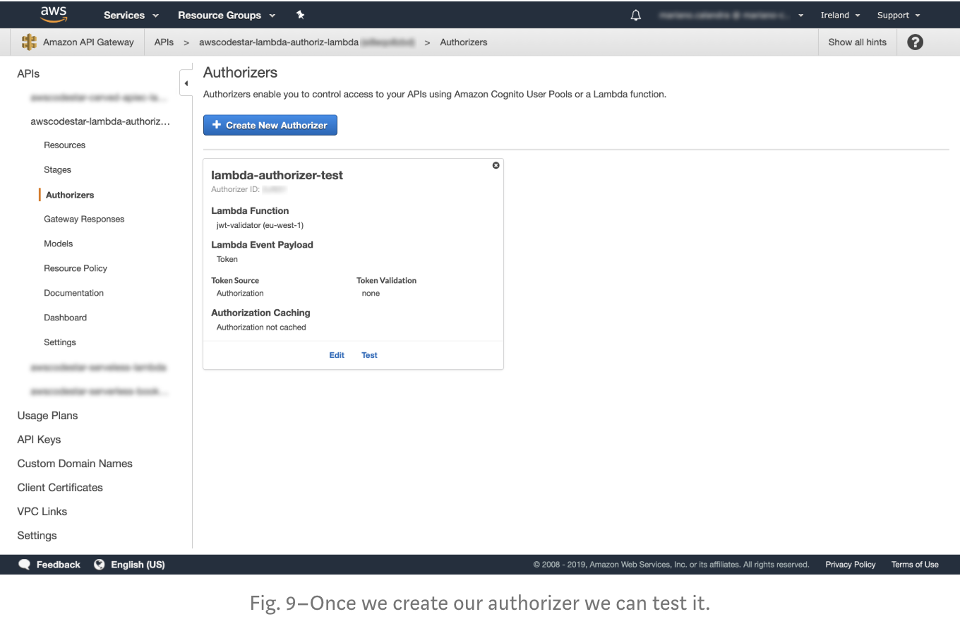Test the lambda-authorizer-test authorizer
Screen dimensions: 960x631
[369, 355]
